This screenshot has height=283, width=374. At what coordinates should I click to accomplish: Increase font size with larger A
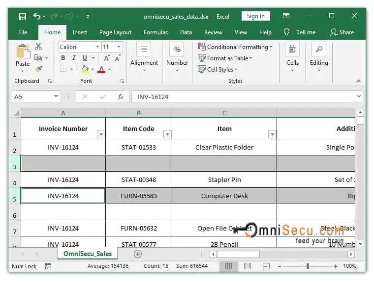point(107,58)
